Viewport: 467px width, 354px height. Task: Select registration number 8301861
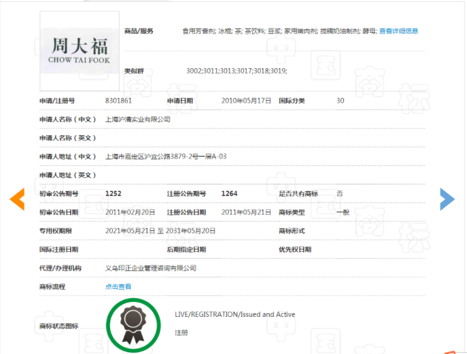point(118,100)
